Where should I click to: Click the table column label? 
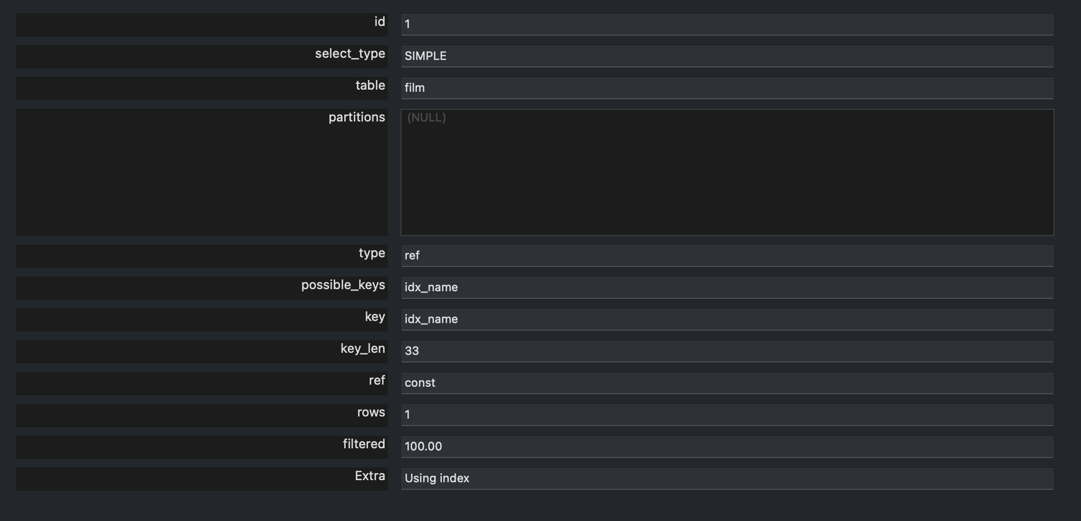370,86
